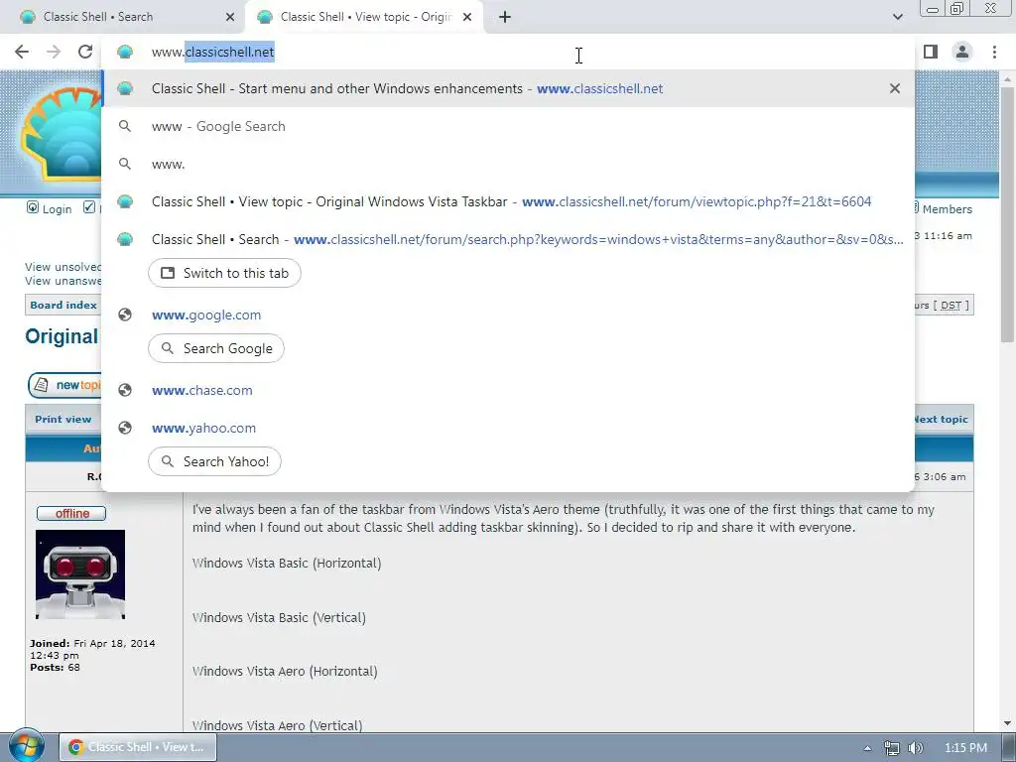This screenshot has height=762, width=1016.
Task: Open Chrome's three-dot menu
Action: 994,52
